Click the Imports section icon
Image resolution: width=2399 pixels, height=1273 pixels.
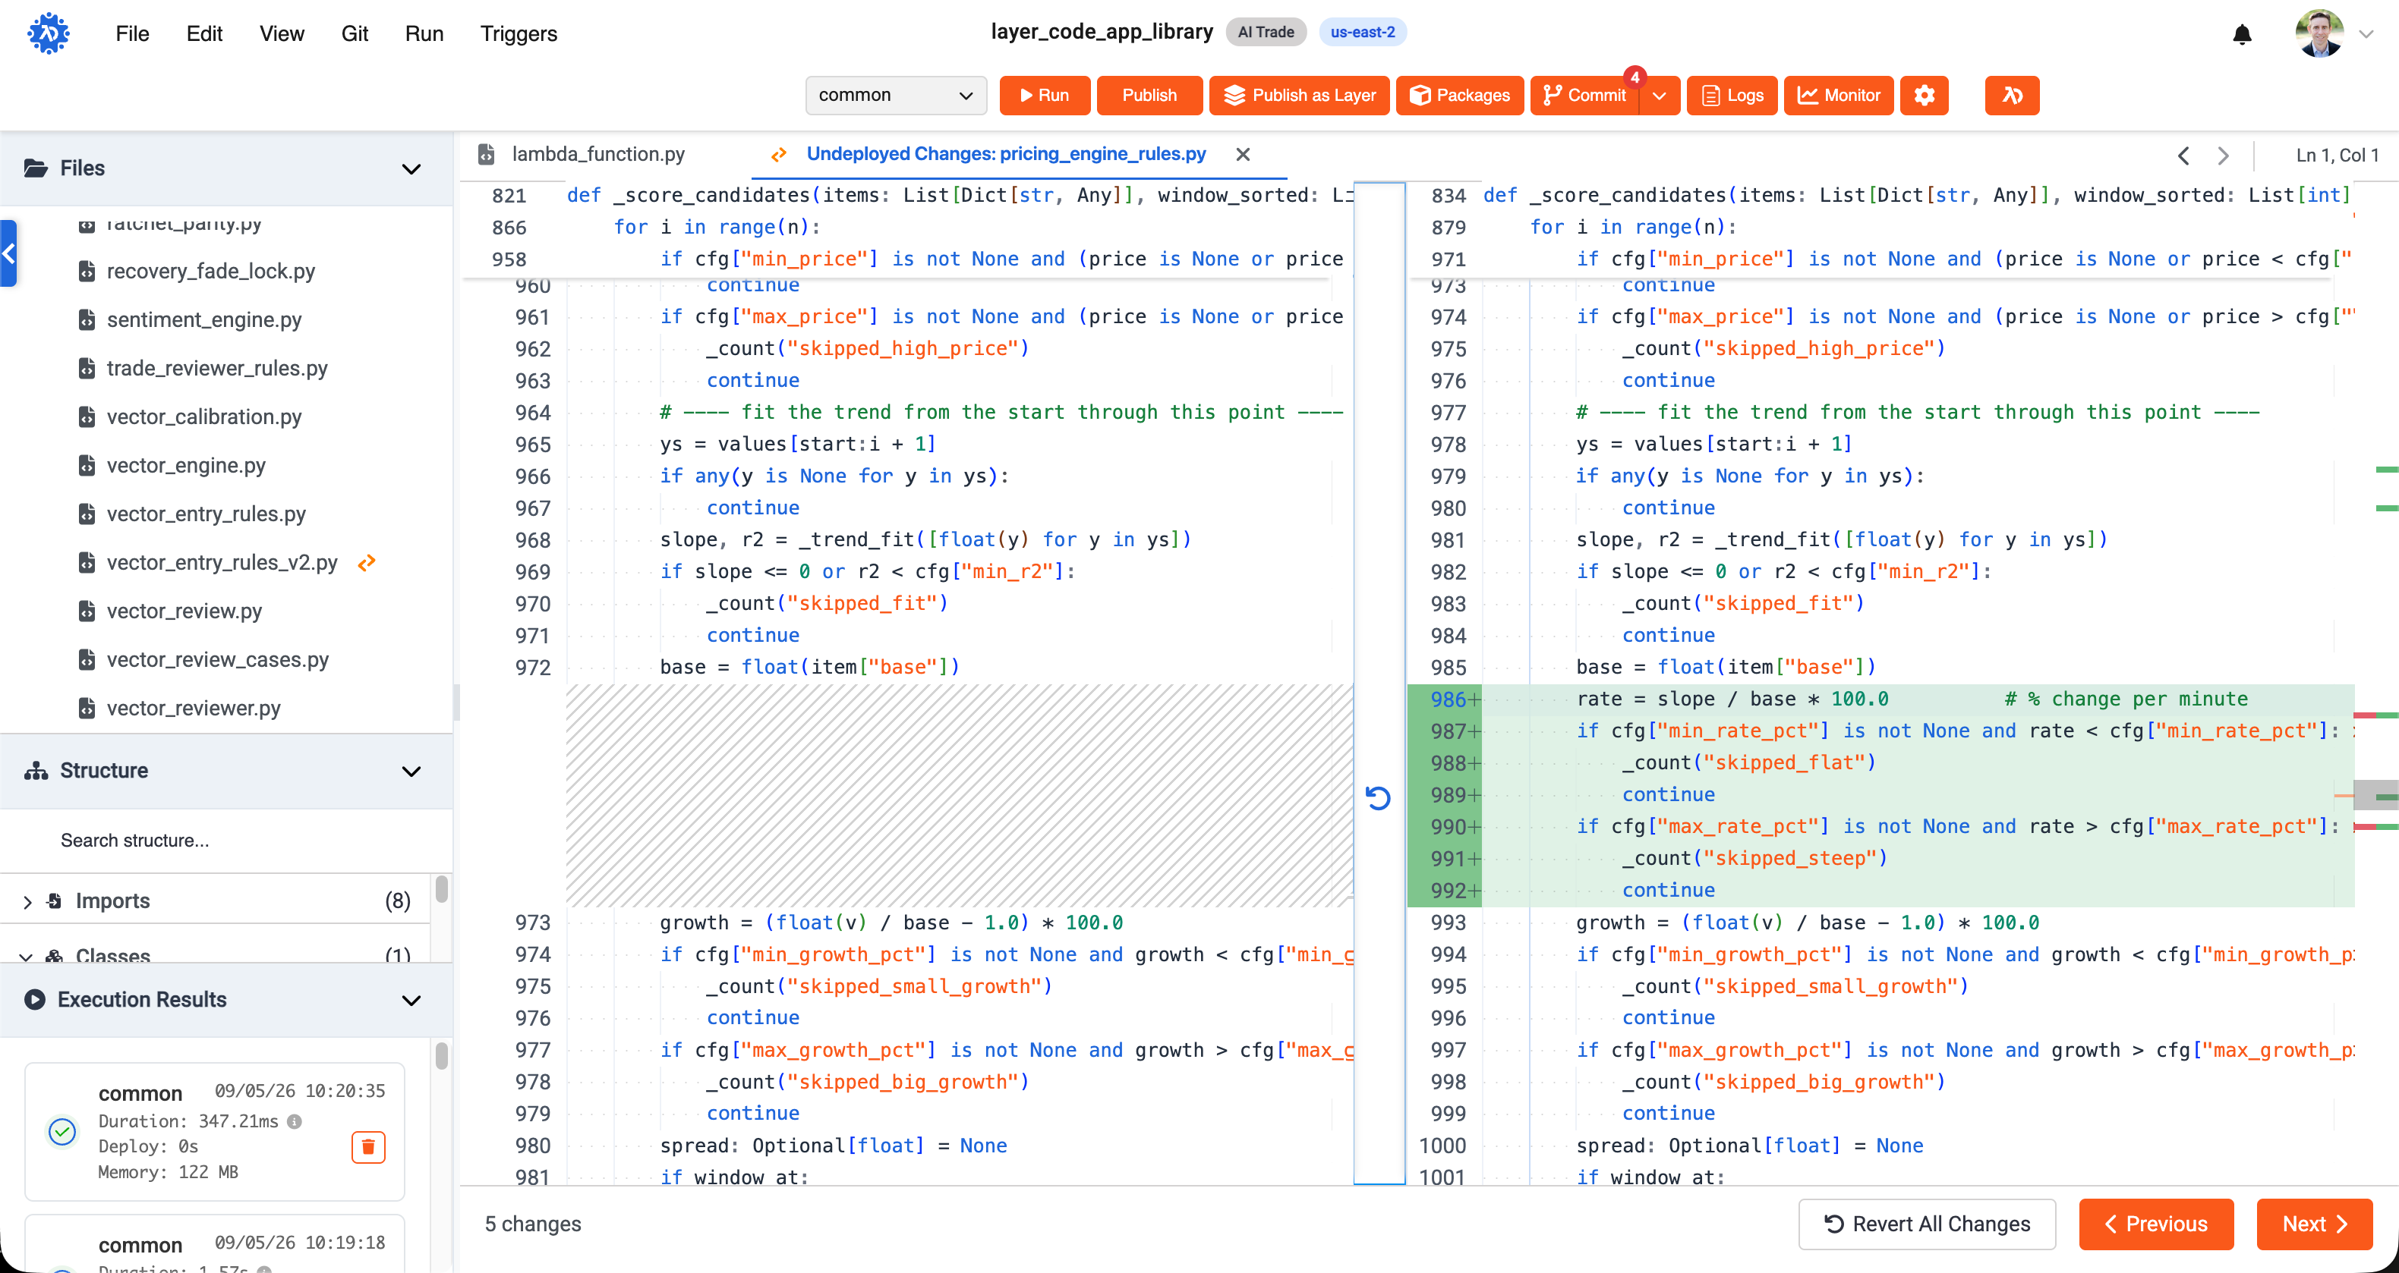tap(55, 901)
